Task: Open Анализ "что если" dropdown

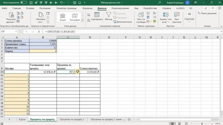Action: click(166, 18)
